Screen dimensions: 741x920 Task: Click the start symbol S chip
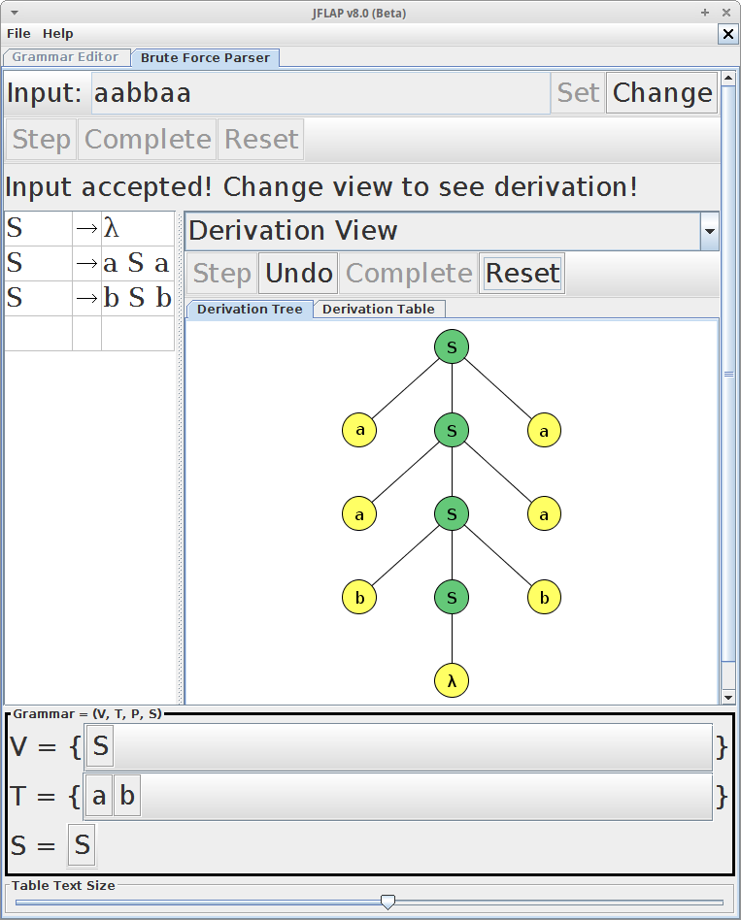[x=82, y=845]
